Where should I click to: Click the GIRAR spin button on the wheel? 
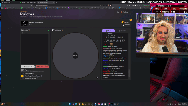[75, 56]
